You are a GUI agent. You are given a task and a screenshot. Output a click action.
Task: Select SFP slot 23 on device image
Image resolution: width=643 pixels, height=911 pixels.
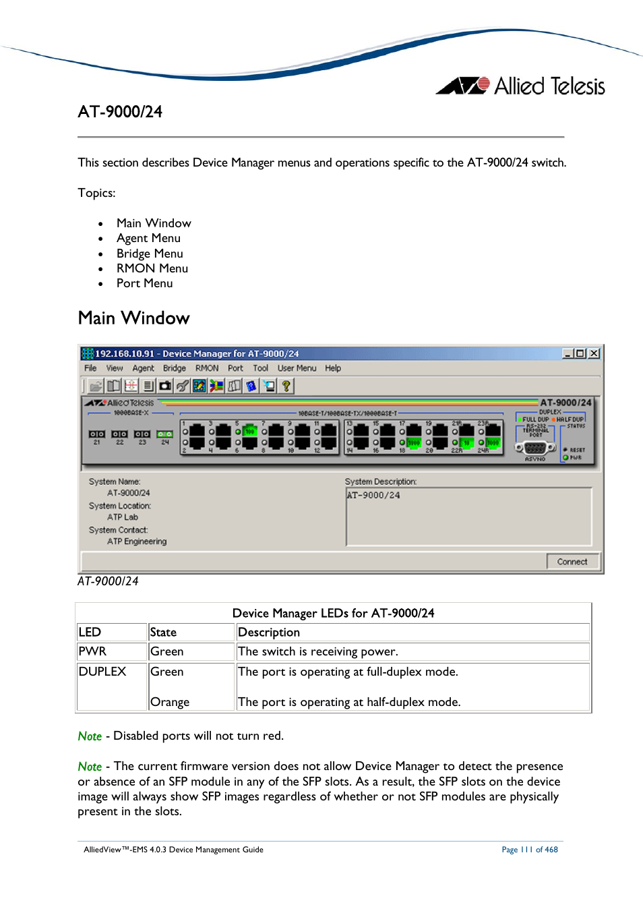pyautogui.click(x=142, y=434)
